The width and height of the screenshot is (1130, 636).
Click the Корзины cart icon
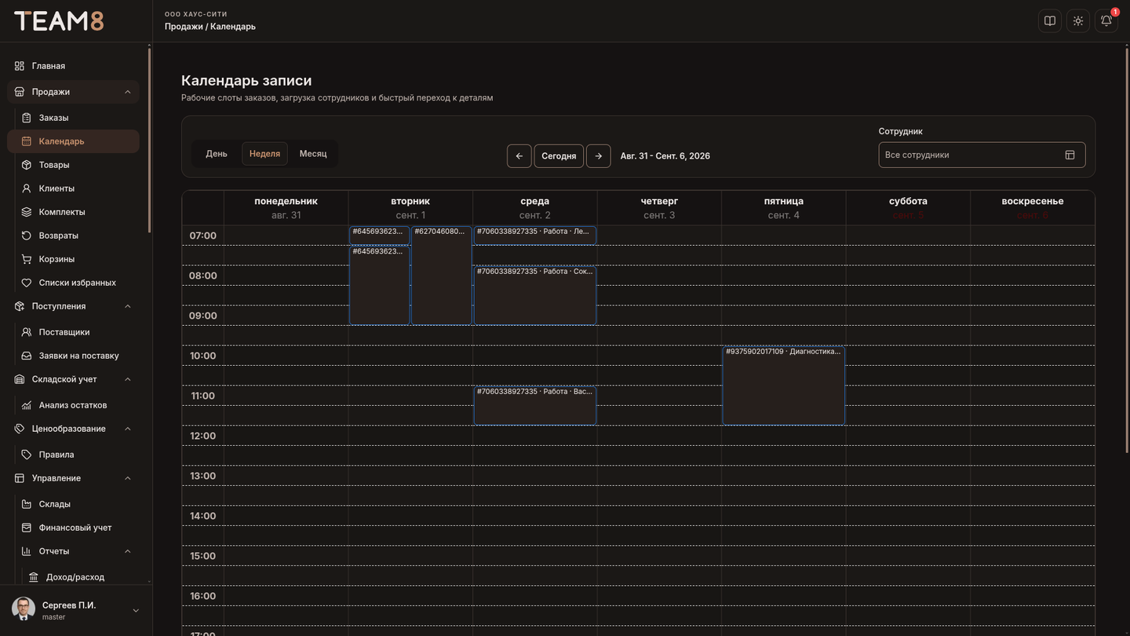(x=27, y=259)
